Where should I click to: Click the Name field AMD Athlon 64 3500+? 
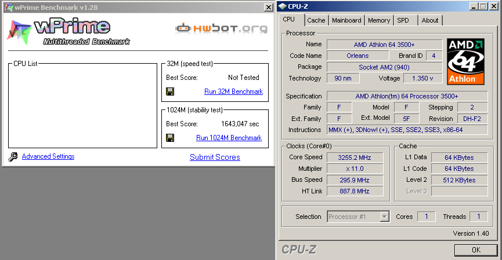(x=384, y=45)
